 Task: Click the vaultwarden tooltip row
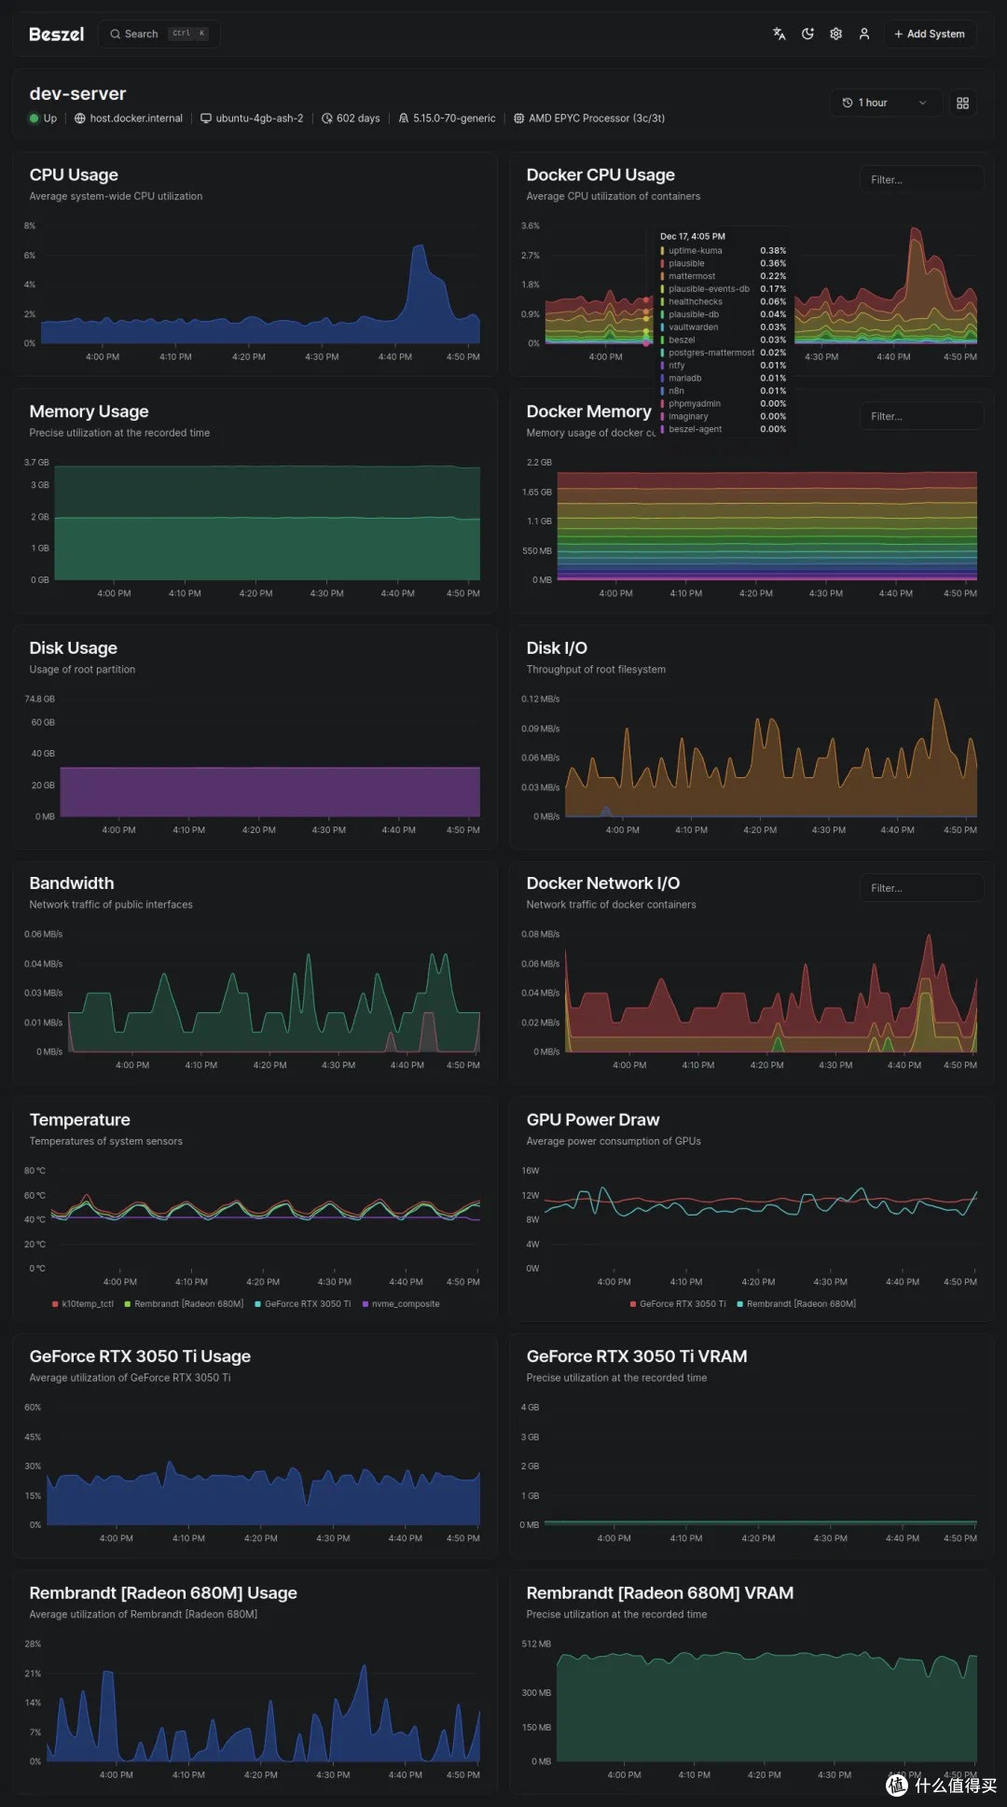[724, 327]
